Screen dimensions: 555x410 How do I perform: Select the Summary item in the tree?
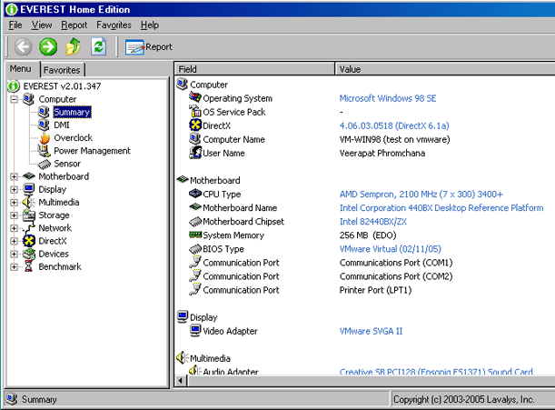[x=72, y=112]
